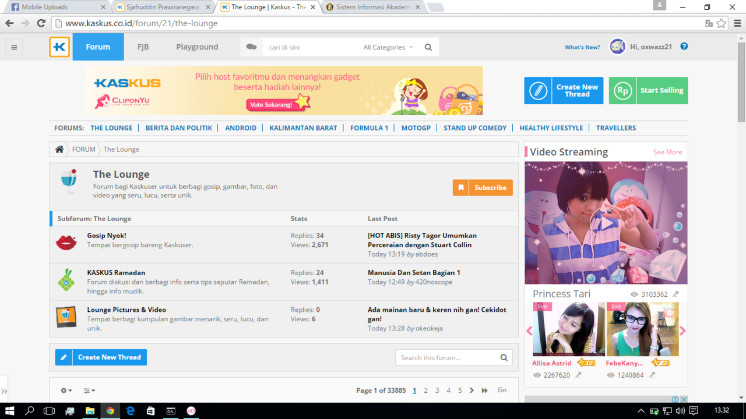Show previous live stream with left arrow
The height and width of the screenshot is (419, 746).
click(x=529, y=331)
